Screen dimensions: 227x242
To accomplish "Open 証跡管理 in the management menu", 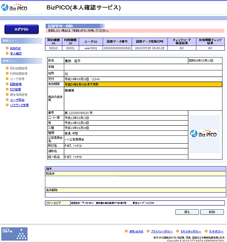I will tap(16, 84).
